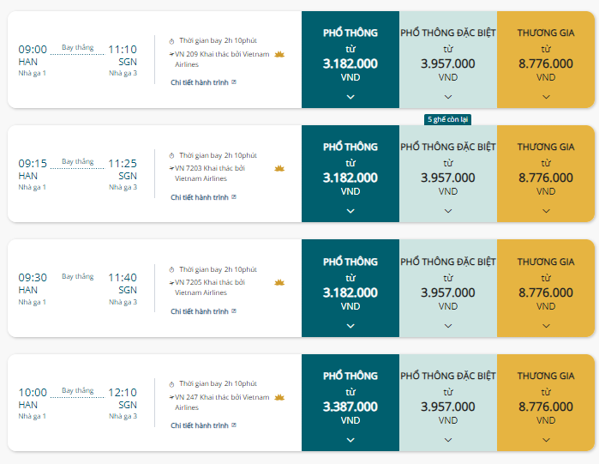Select Phổ Thông 3.387.000 fare on VN 247
The width and height of the screenshot is (599, 464).
pyautogui.click(x=350, y=402)
